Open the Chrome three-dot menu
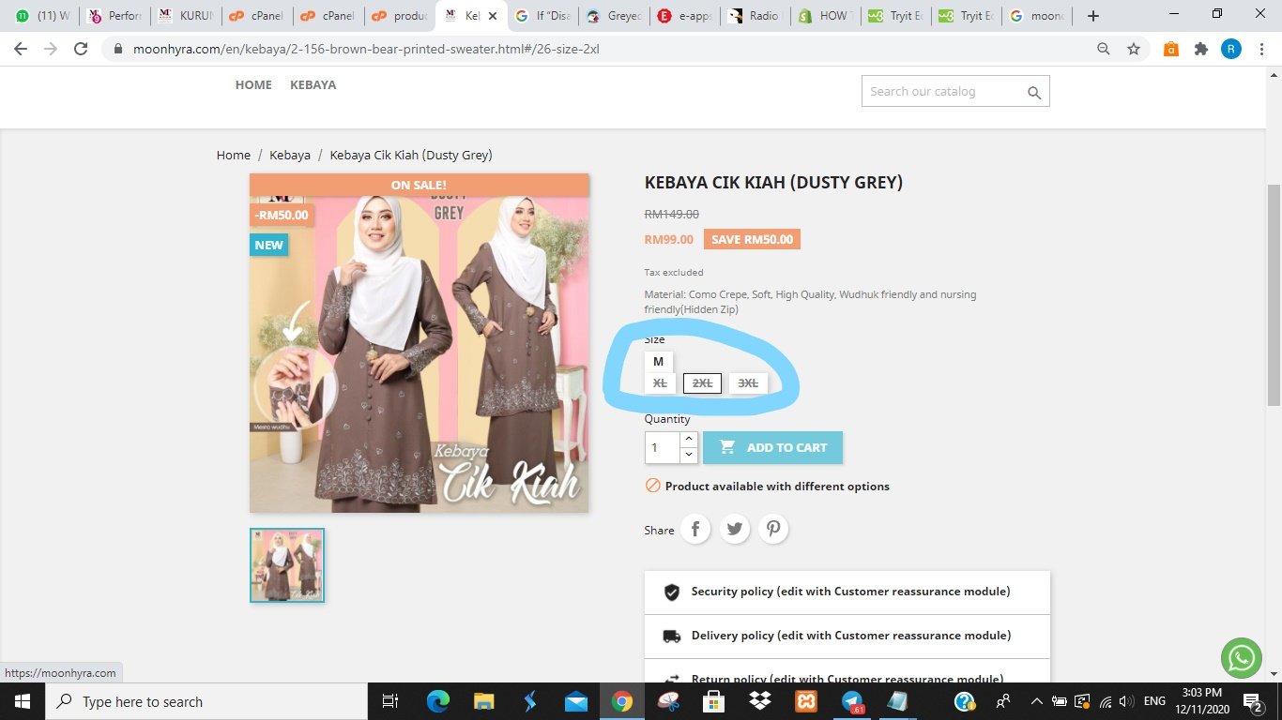 (1260, 49)
